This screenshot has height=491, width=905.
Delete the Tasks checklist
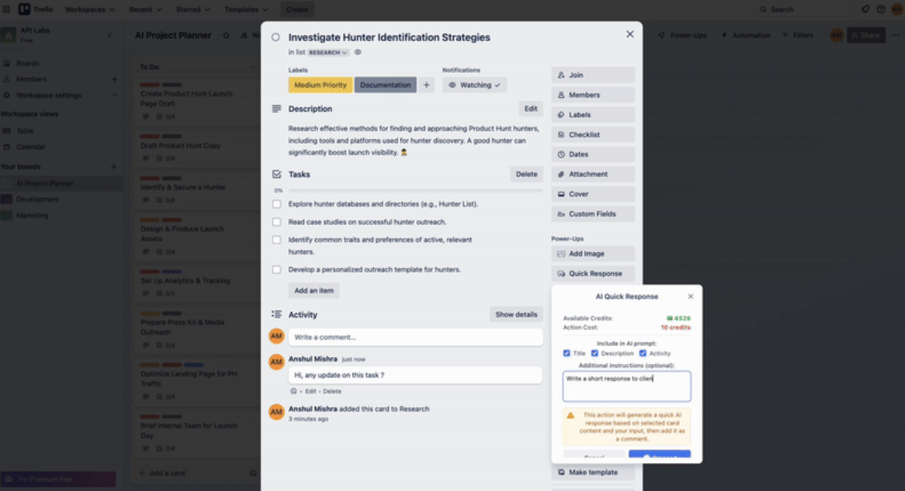pyautogui.click(x=526, y=174)
